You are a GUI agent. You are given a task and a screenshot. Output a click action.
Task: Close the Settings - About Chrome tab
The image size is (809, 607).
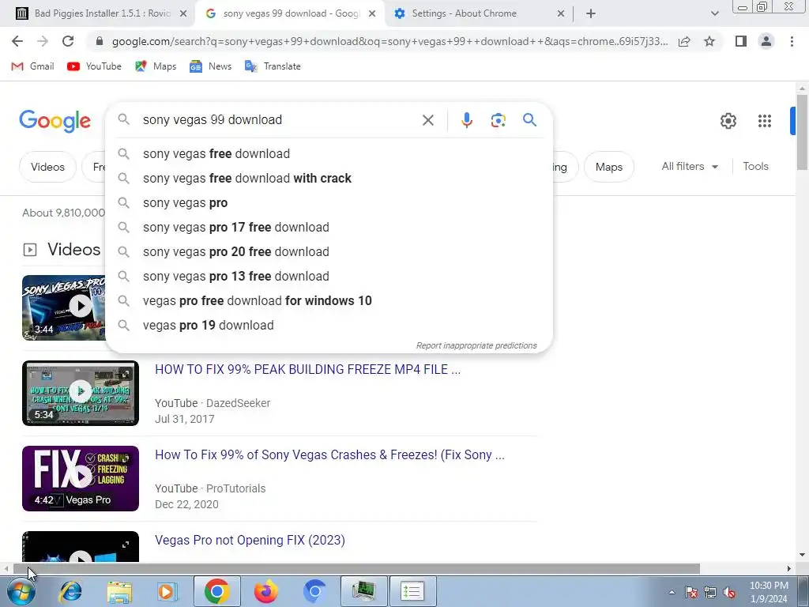tap(561, 14)
